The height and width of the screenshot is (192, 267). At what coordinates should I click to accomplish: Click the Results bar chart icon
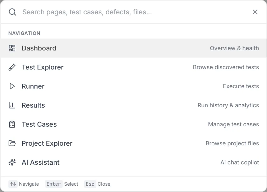(x=12, y=105)
